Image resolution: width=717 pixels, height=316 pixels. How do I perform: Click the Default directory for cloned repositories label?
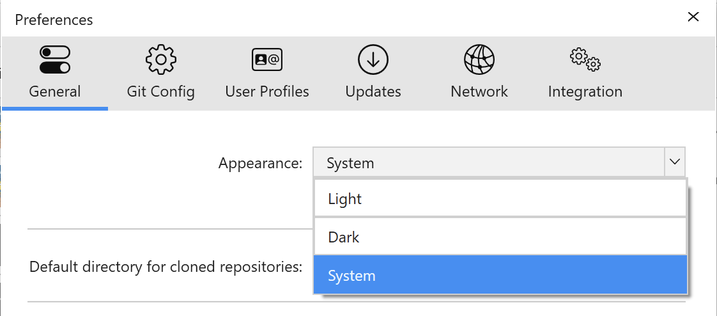[166, 266]
